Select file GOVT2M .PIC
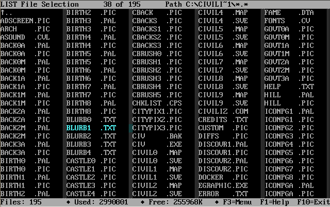330x207 pixels. click(289, 70)
